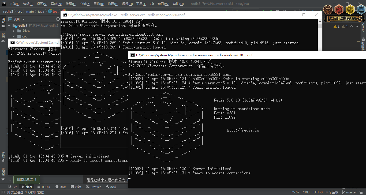Open the 项目 view dropdown
Image resolution: width=366 pixels, height=195 pixels.
pyautogui.click(x=17, y=19)
